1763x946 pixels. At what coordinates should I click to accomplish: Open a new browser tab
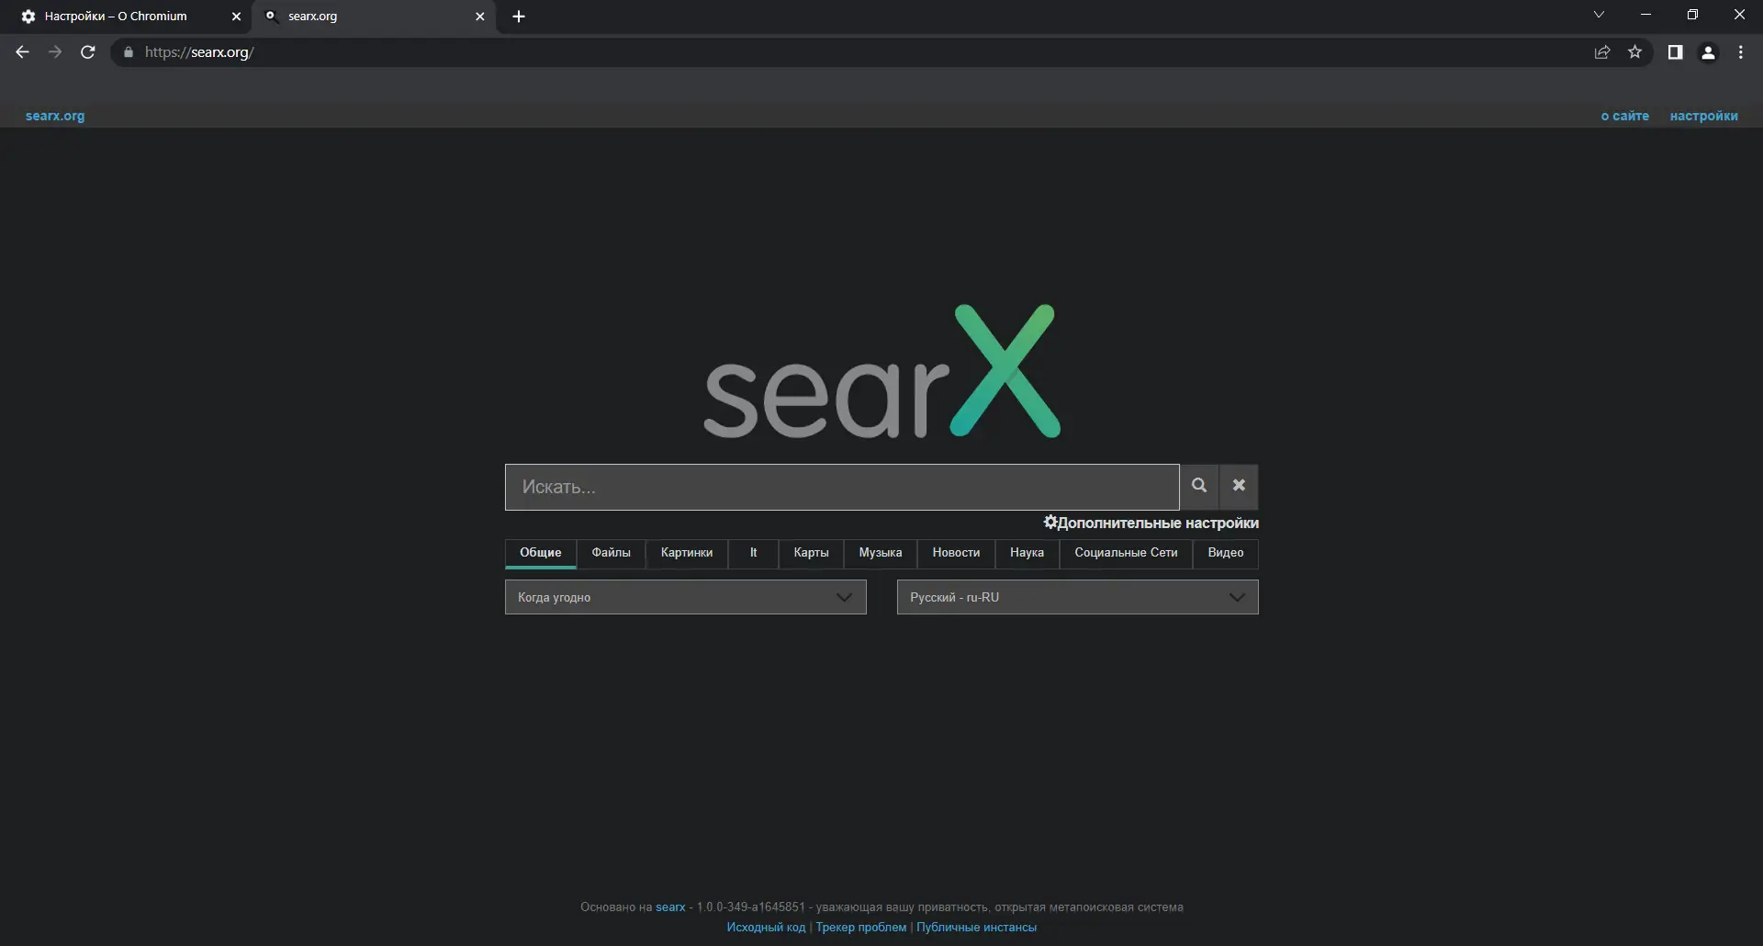tap(519, 17)
